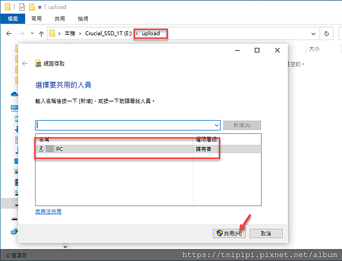The height and width of the screenshot is (261, 342).
Task: Refresh the upload folder view
Action: click(326, 34)
